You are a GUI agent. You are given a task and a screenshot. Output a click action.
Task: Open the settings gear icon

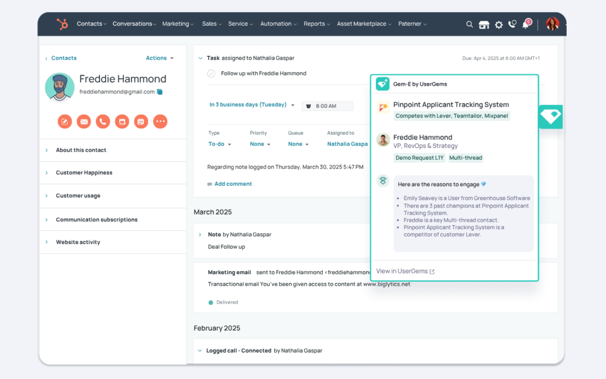pos(499,25)
